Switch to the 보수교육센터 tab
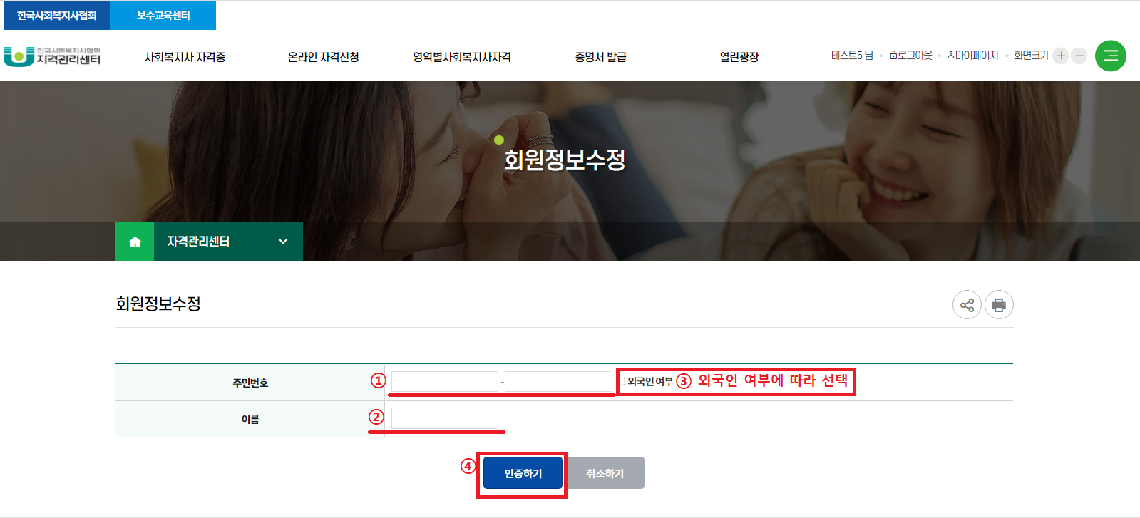The image size is (1140, 518). click(163, 15)
